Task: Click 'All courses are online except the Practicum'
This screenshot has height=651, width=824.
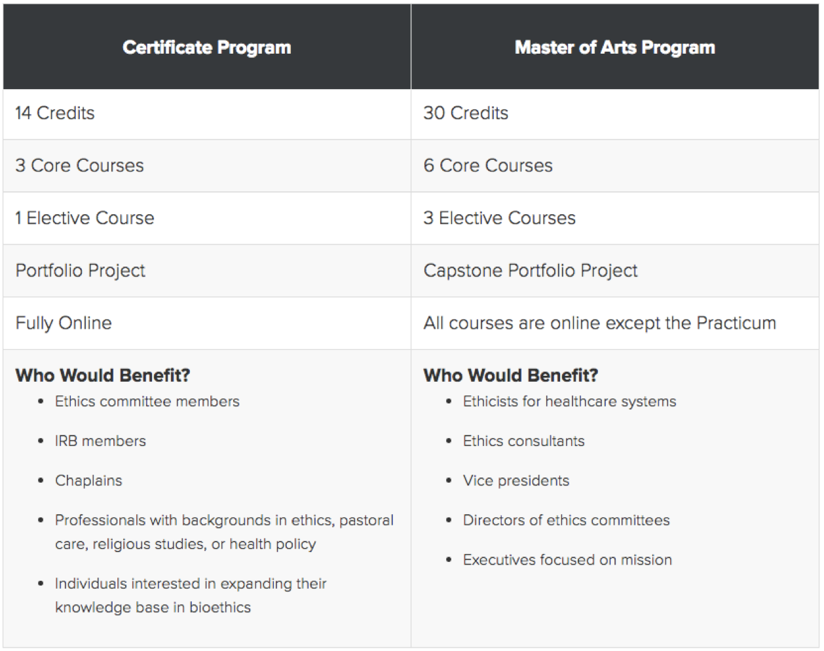Action: coord(599,323)
